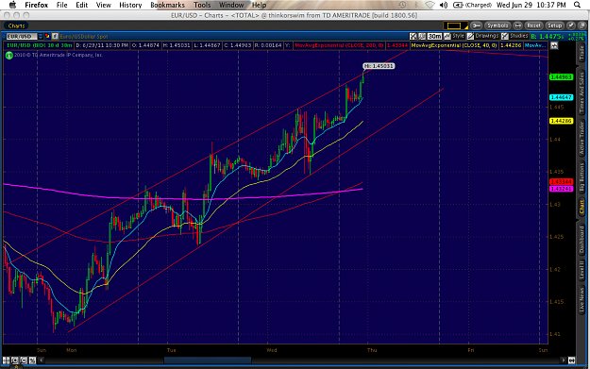Click the scrollbar left arrow

pyautogui.click(x=42, y=361)
